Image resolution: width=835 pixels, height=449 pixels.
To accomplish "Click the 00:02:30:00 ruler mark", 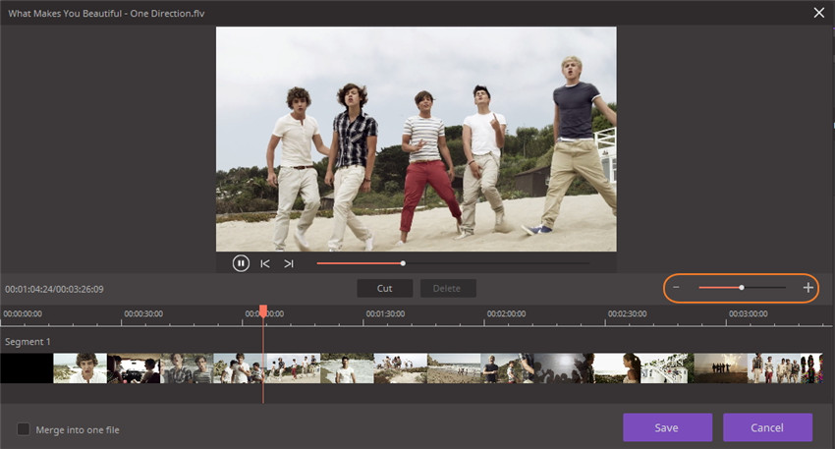I will point(627,313).
